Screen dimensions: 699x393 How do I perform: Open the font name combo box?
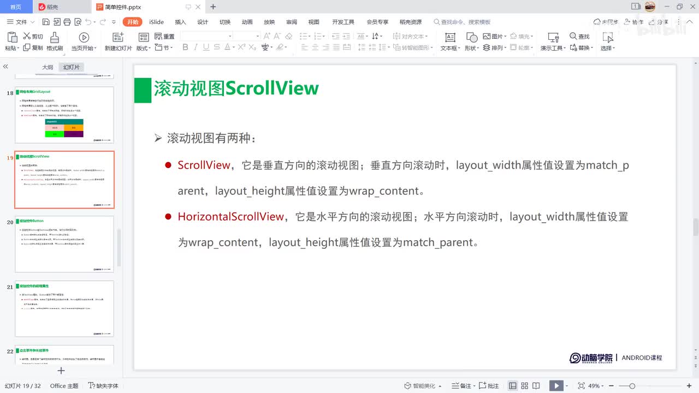(206, 36)
